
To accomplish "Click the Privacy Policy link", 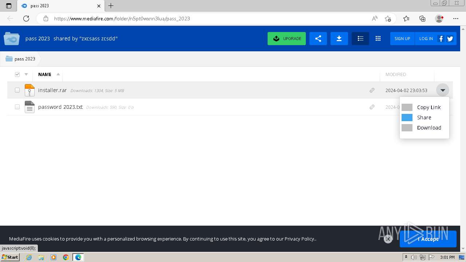I will (x=300, y=239).
